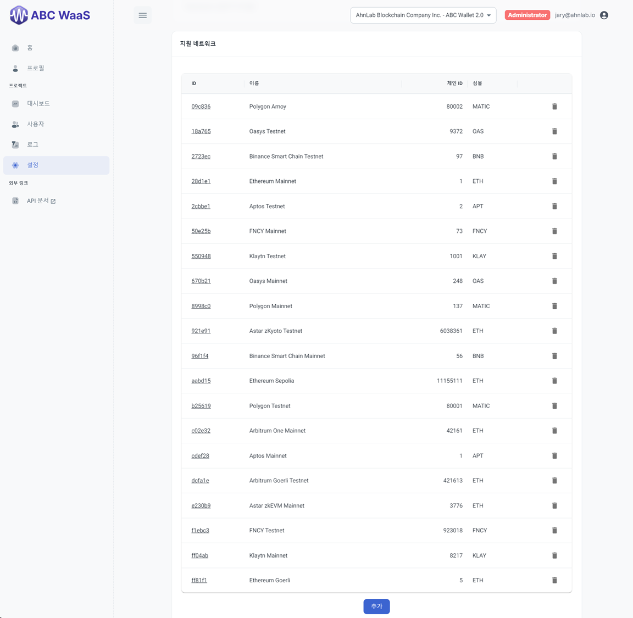The image size is (633, 618).
Task: Delete the Oasys Testnet network
Action: point(554,131)
